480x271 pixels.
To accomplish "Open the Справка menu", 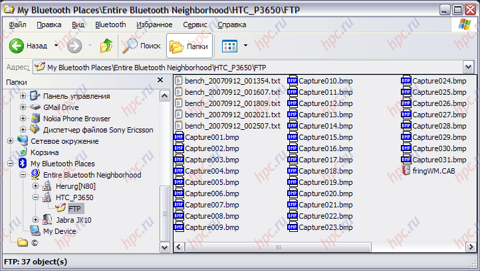I will pos(232,25).
